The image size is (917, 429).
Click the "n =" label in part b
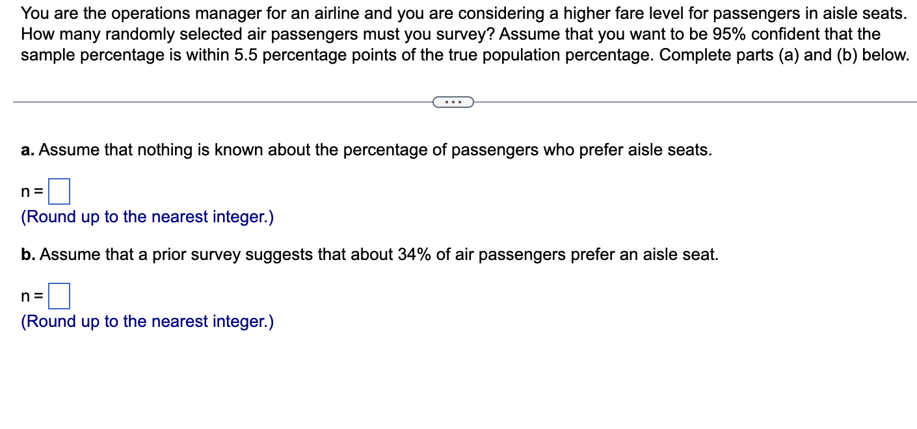[33, 296]
